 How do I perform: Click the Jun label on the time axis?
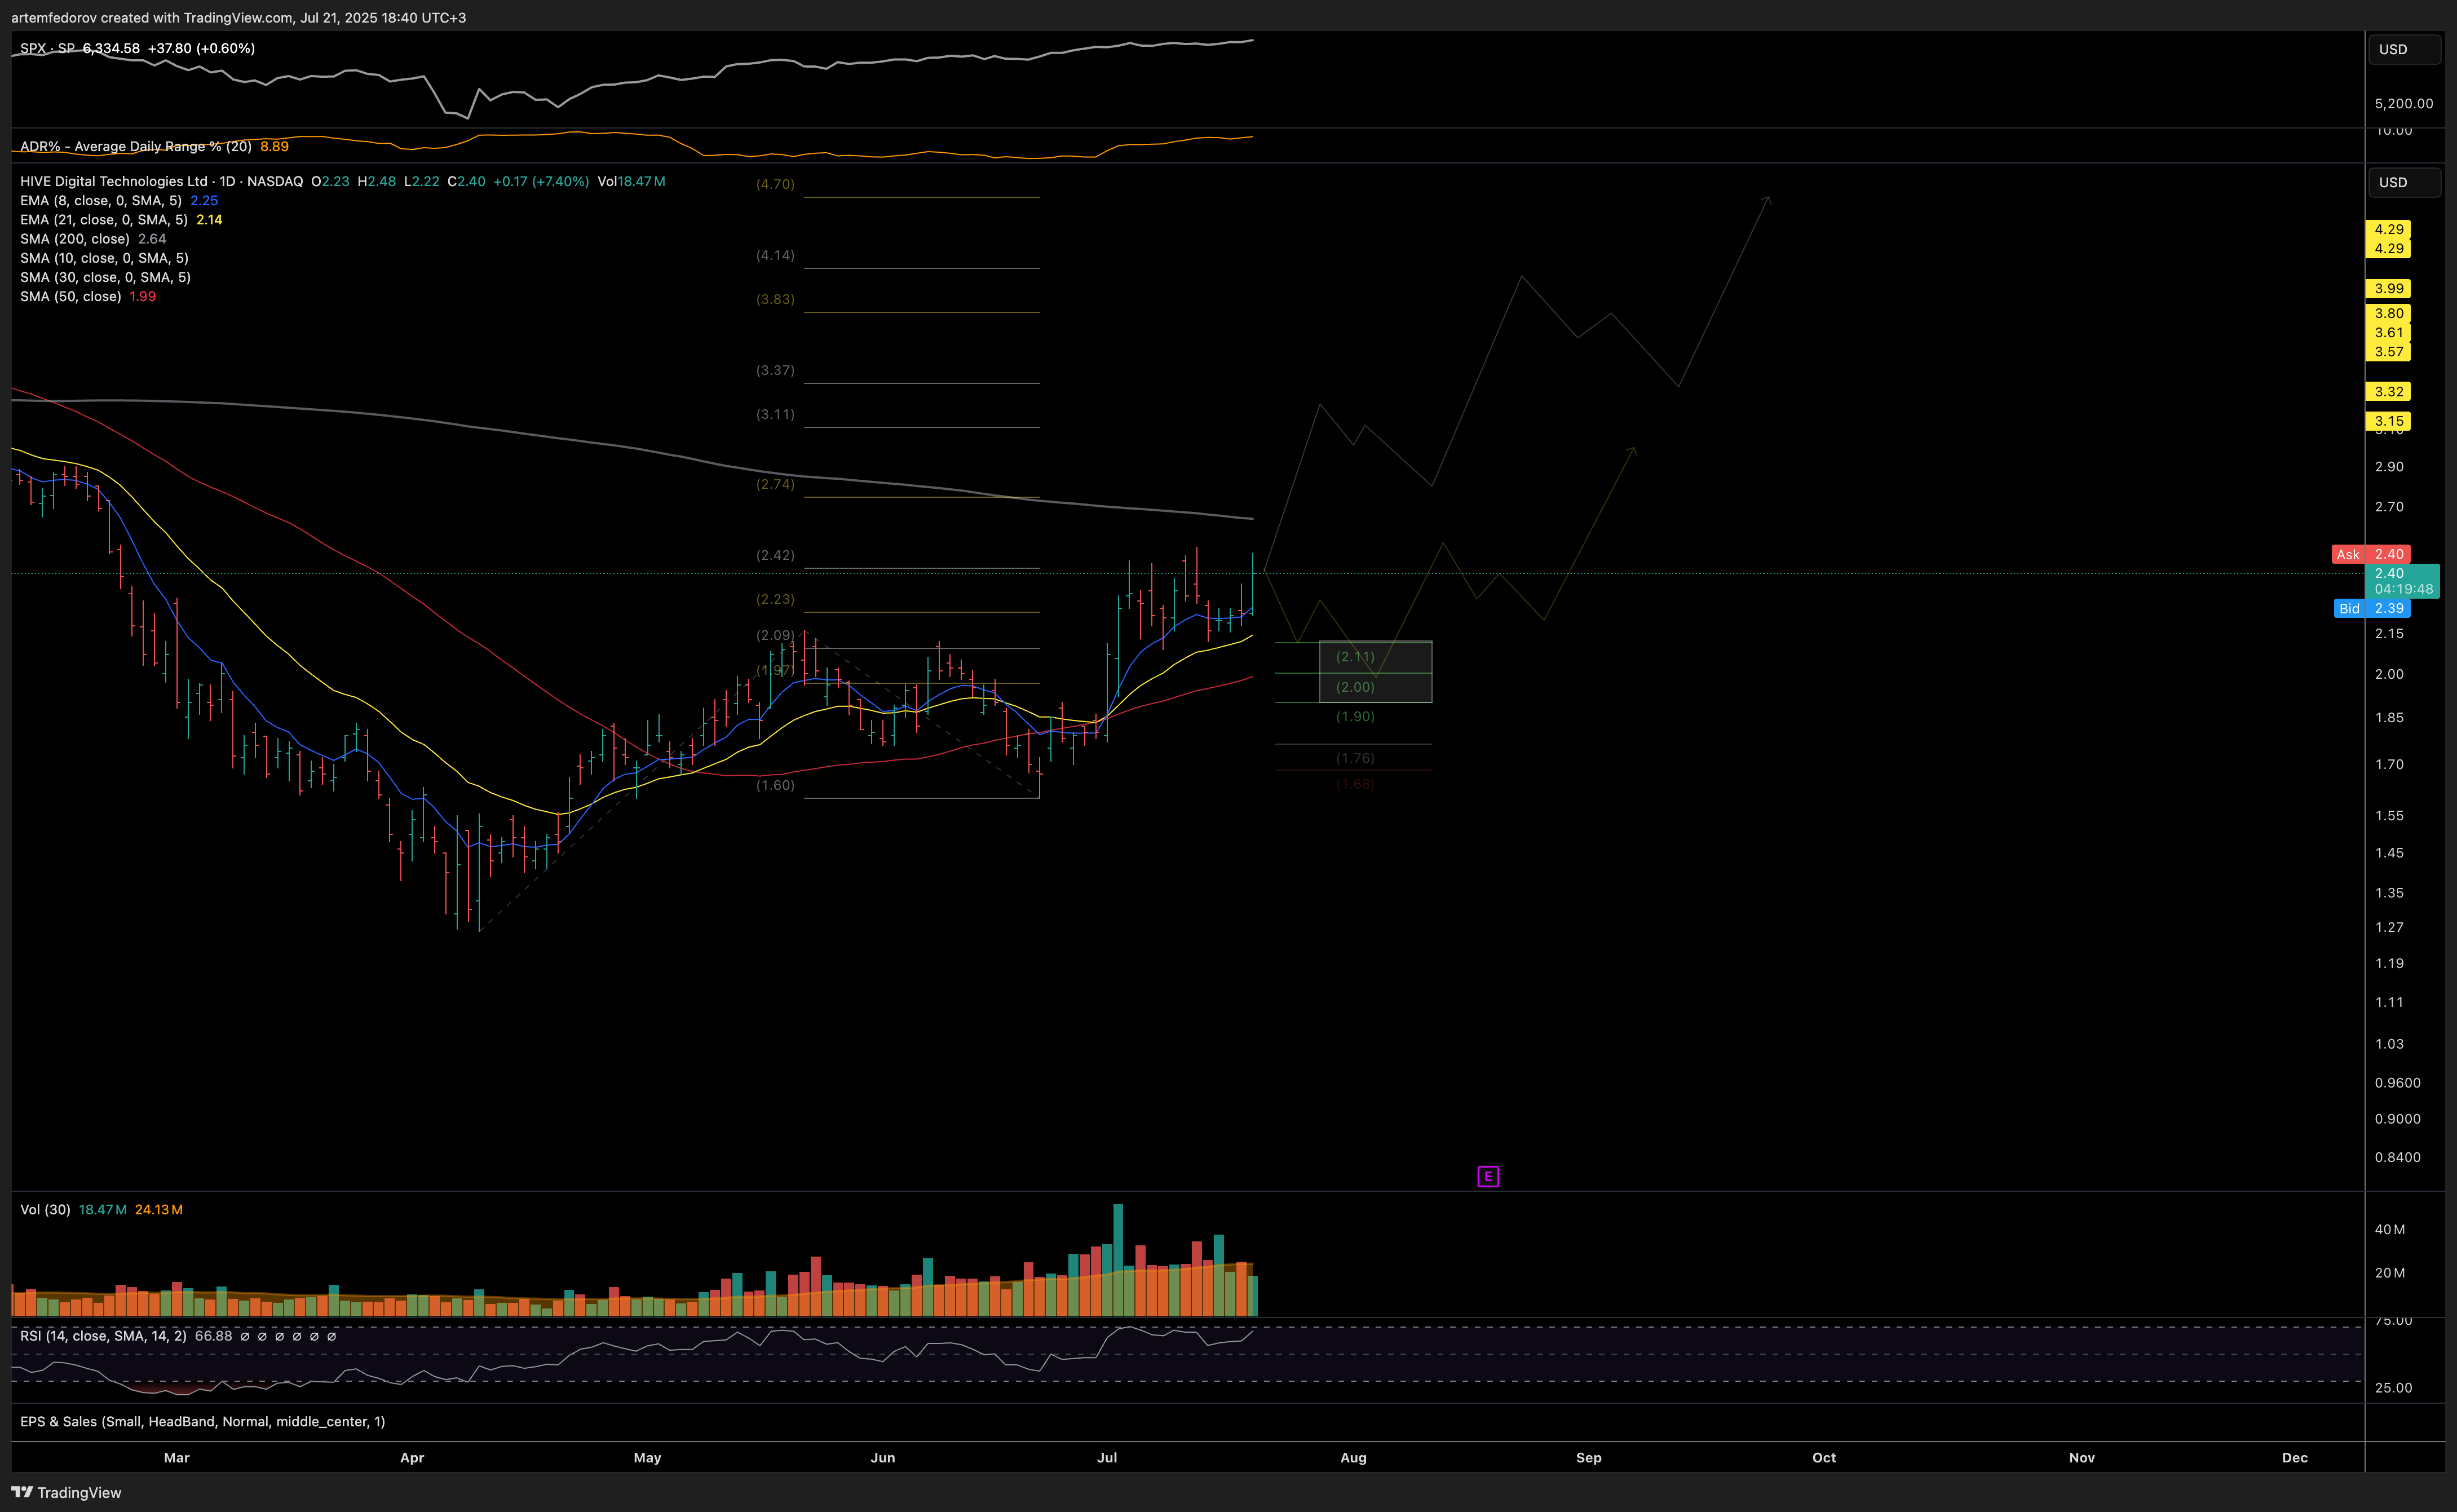pyautogui.click(x=883, y=1457)
